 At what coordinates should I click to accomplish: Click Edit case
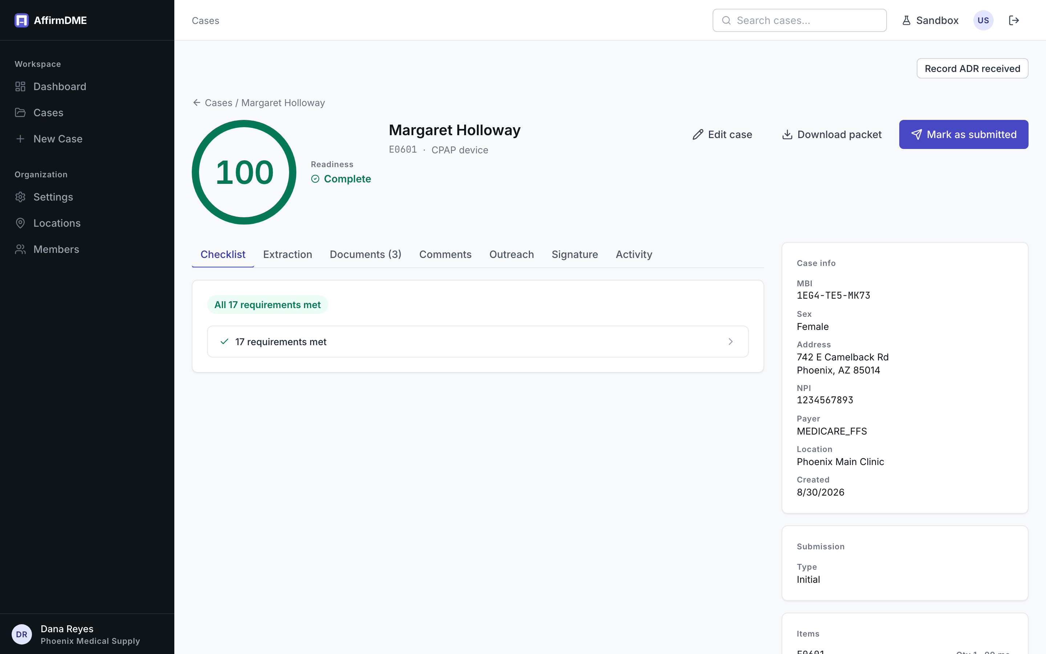point(722,134)
